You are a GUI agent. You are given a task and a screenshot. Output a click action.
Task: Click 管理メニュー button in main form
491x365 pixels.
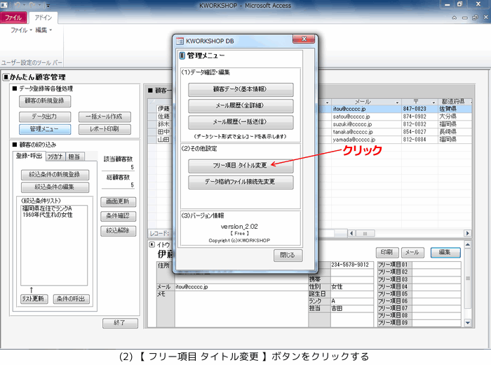[x=45, y=129]
